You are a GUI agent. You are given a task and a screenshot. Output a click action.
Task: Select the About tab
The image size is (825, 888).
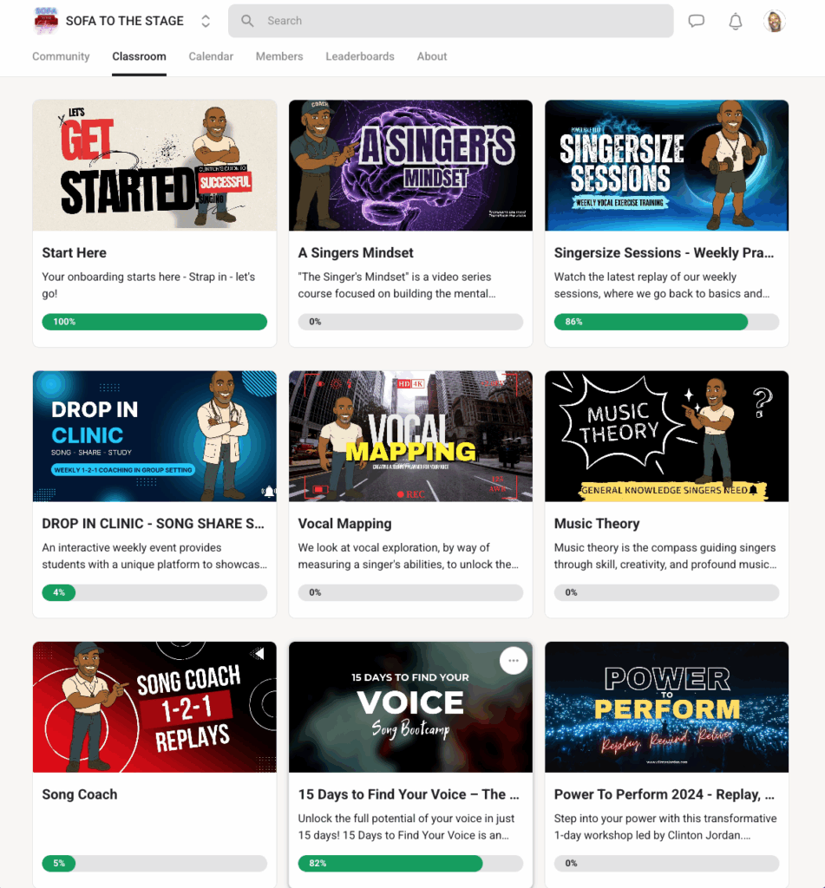click(x=432, y=56)
